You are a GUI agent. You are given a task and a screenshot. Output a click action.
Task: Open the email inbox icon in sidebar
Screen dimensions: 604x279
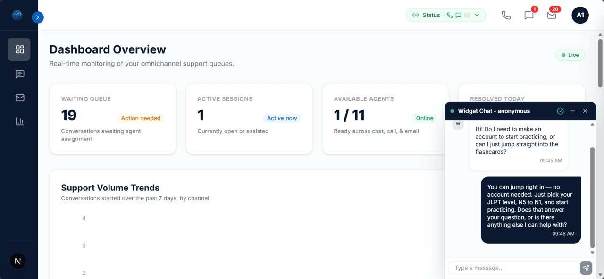pyautogui.click(x=19, y=98)
